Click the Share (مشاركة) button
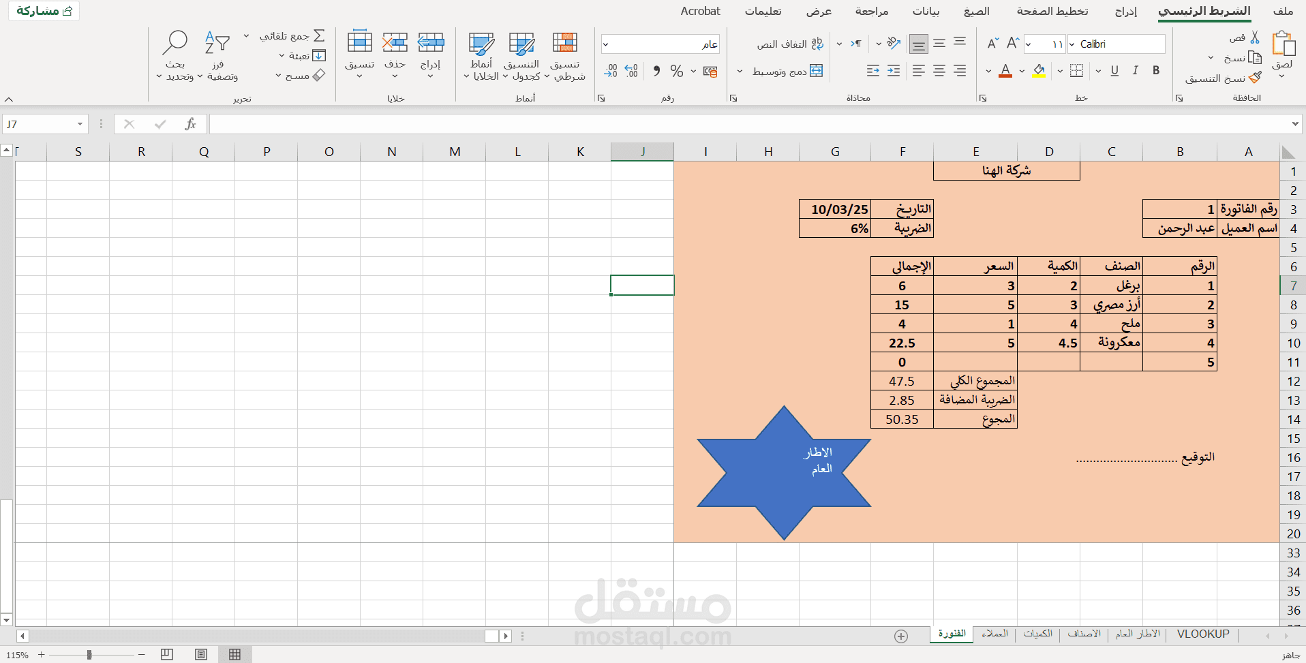 tap(44, 11)
